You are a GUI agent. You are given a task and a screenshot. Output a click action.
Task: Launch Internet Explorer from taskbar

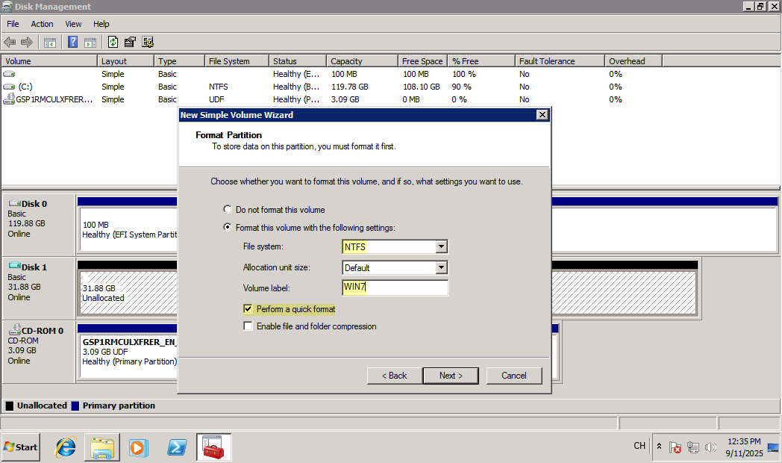66,447
